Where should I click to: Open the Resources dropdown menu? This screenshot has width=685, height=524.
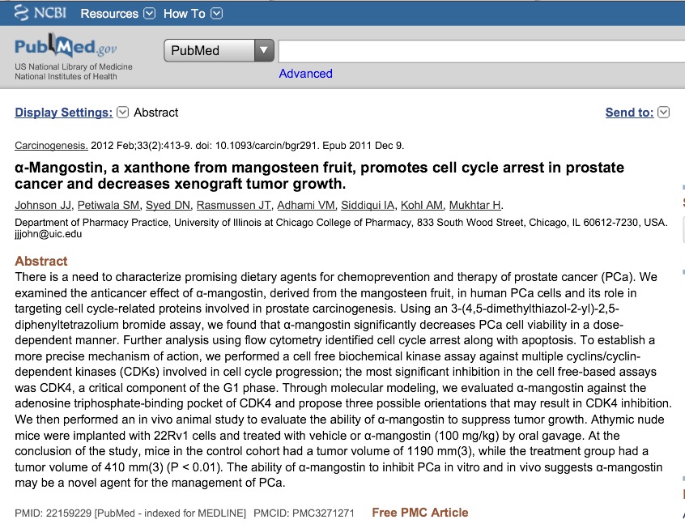point(117,13)
